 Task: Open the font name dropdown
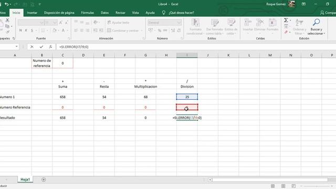pos(41,23)
